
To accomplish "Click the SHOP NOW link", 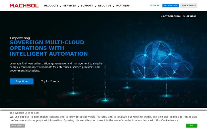I will [189, 16].
